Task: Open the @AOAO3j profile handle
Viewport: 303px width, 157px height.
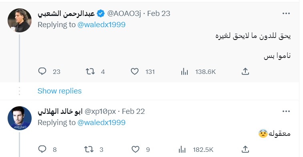Action: pos(124,14)
